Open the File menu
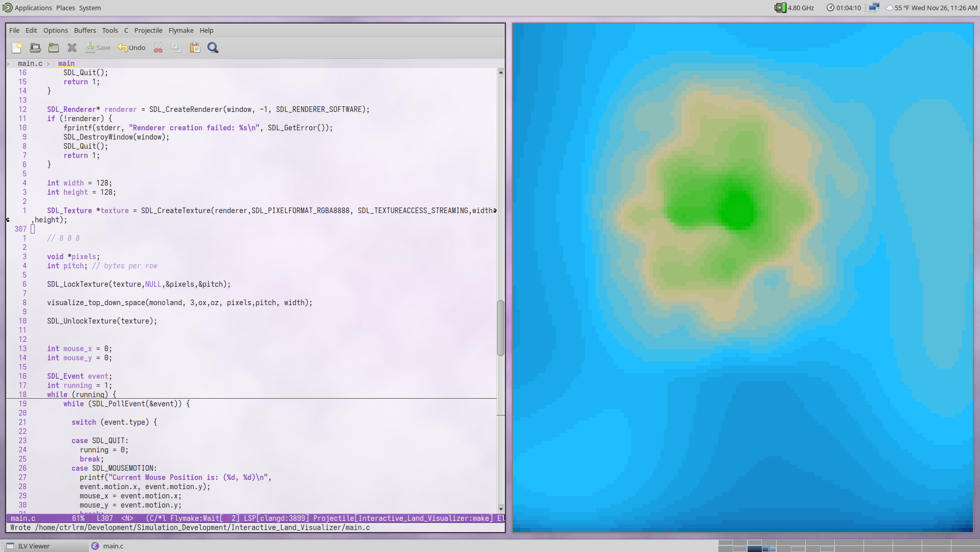980x552 pixels. tap(14, 30)
